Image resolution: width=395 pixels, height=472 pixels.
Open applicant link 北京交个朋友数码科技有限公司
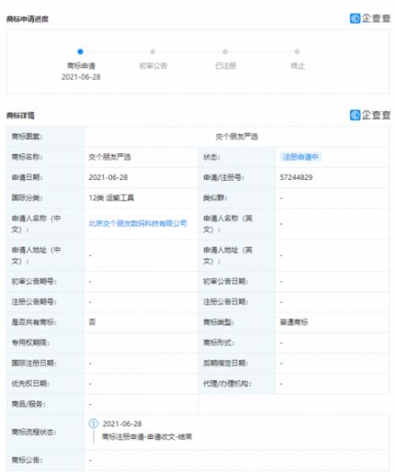[137, 223]
